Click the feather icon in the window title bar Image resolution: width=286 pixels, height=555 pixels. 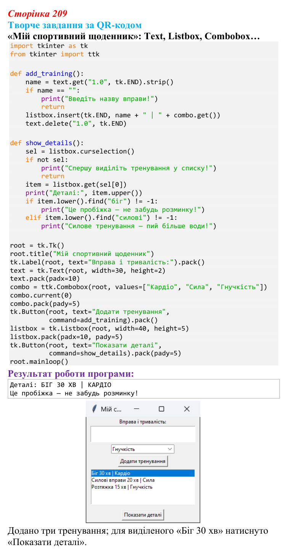click(94, 409)
